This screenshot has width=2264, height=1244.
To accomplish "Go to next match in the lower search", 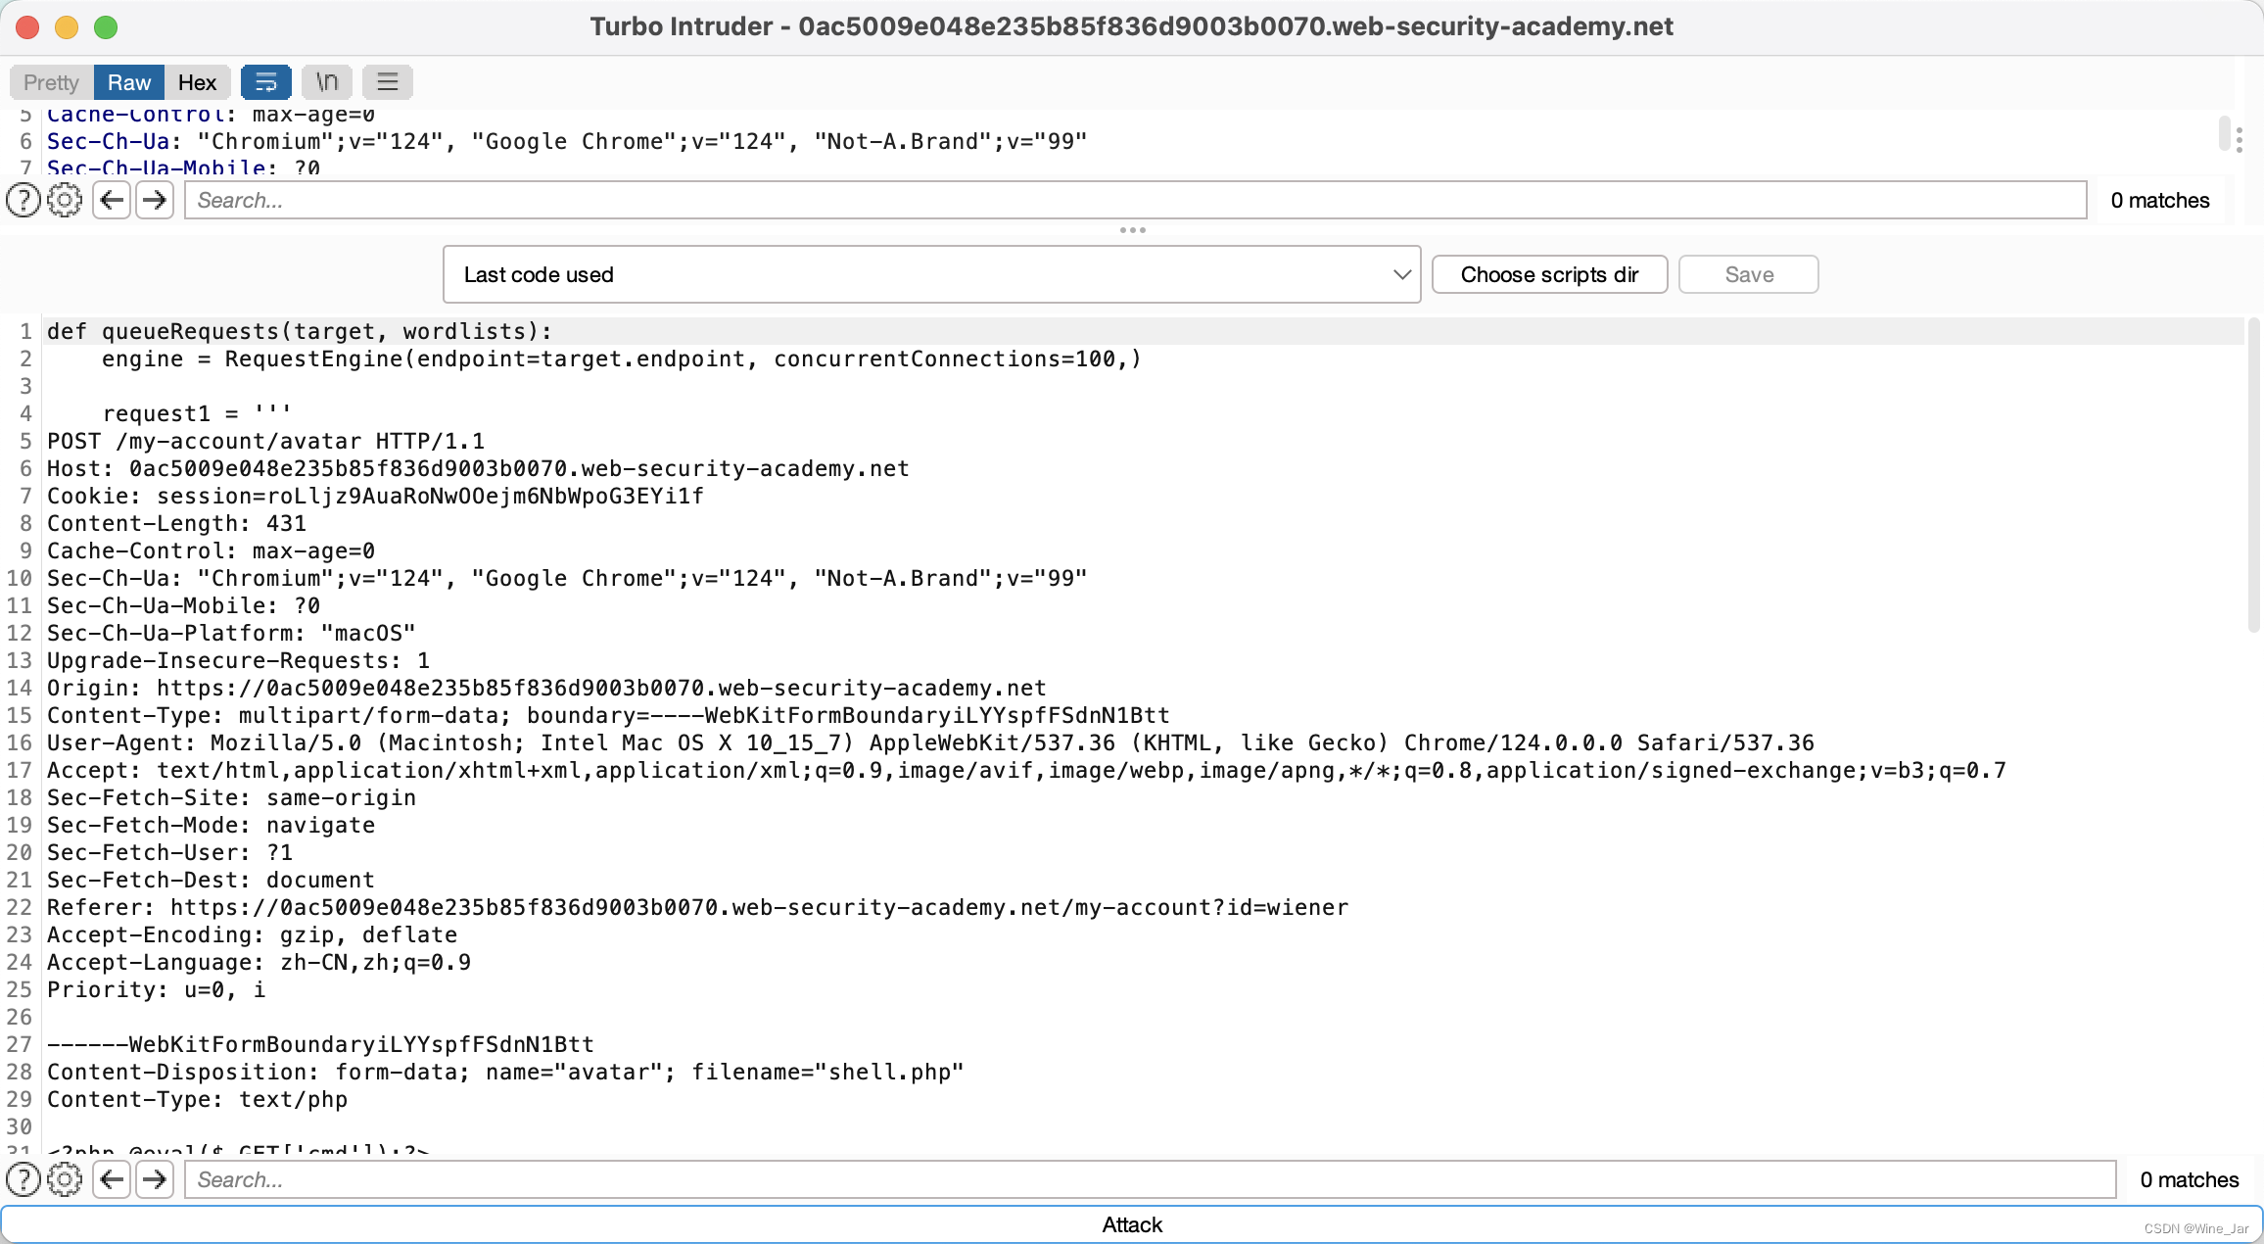I will coord(155,1179).
